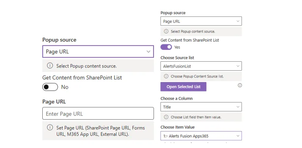Click the Open Selected List button
The width and height of the screenshot is (302, 148).
(x=183, y=87)
